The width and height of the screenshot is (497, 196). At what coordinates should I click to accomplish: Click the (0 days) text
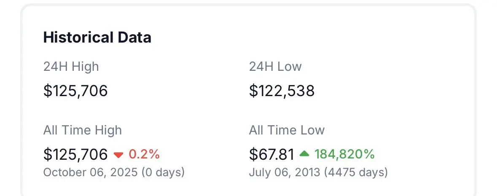coord(163,172)
